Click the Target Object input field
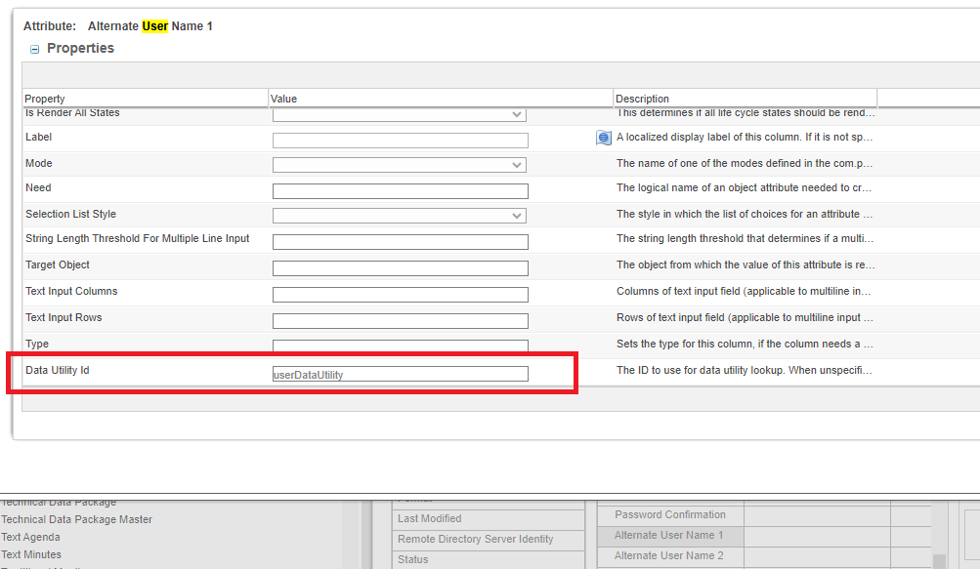This screenshot has width=980, height=569. pos(399,267)
